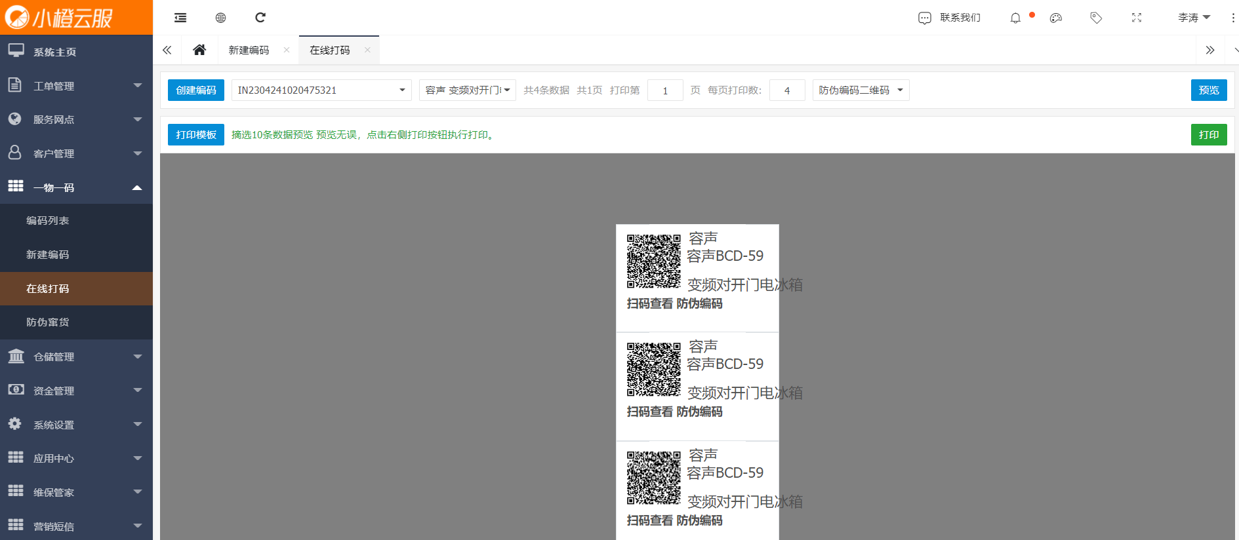Open the 防伪编码二维码 dropdown
The image size is (1239, 540).
point(861,90)
